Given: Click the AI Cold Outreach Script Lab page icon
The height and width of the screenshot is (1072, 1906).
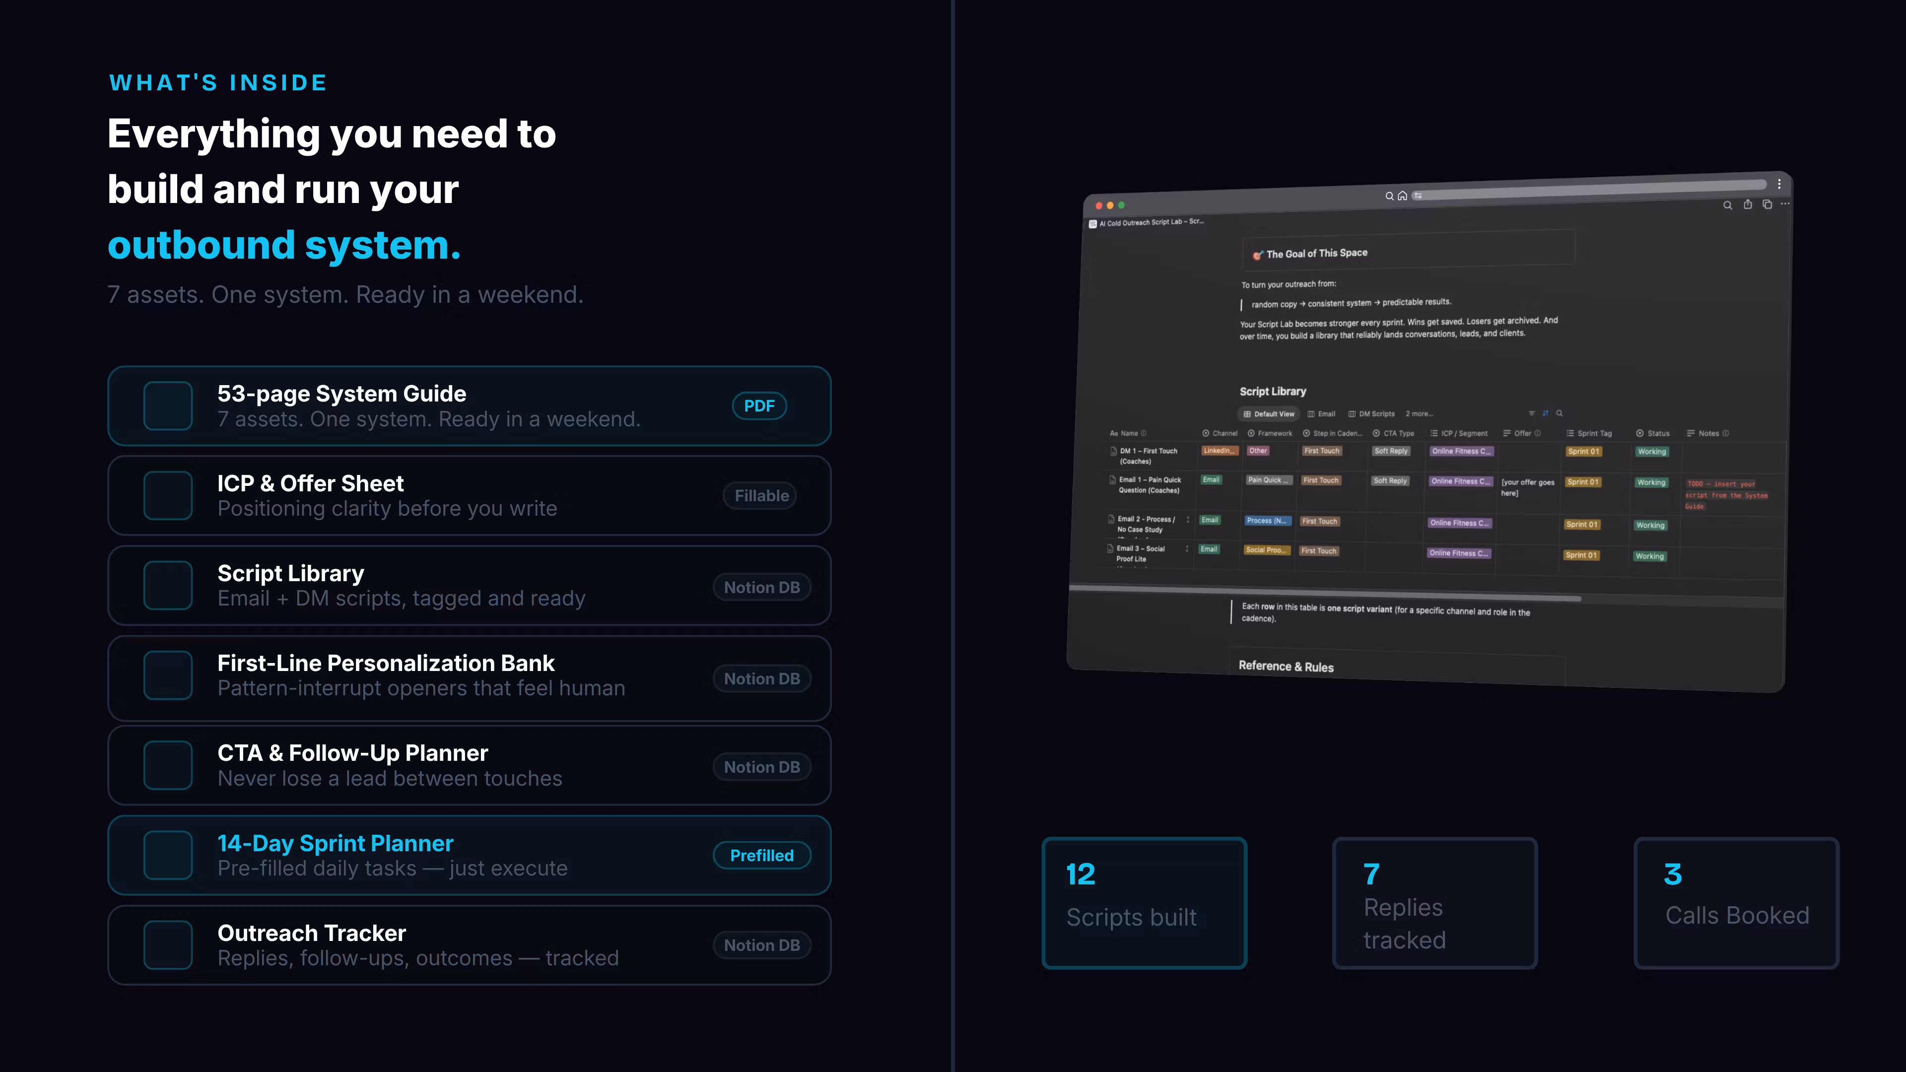Looking at the screenshot, I should point(1093,223).
